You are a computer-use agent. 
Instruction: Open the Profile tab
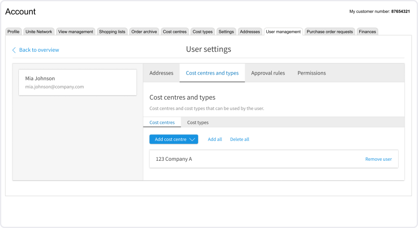point(13,32)
